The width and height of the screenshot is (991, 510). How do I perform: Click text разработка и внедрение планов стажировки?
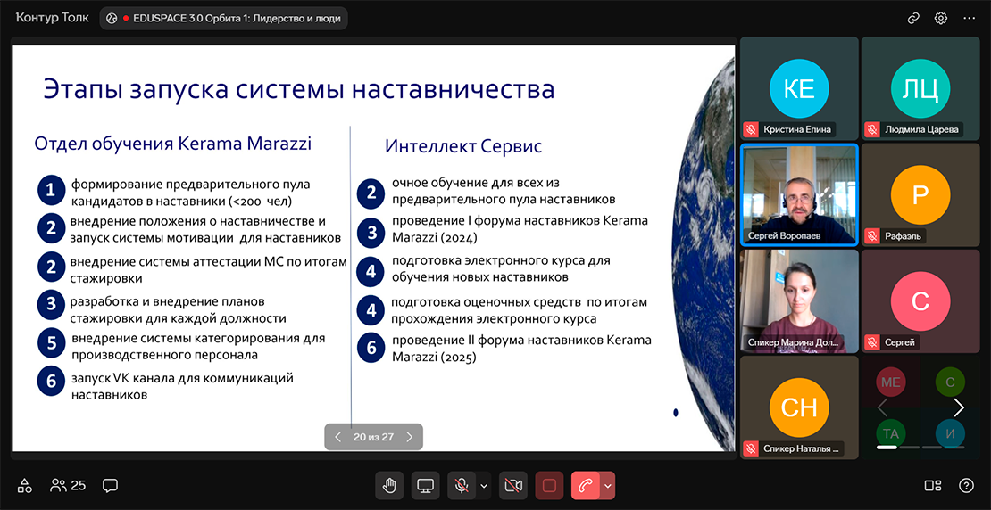(x=179, y=308)
